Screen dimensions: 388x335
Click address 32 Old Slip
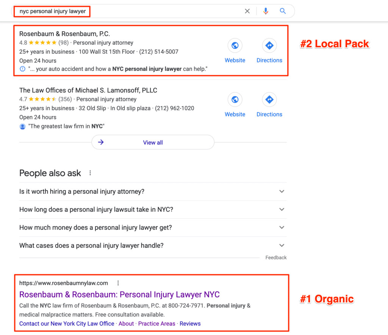92,109
